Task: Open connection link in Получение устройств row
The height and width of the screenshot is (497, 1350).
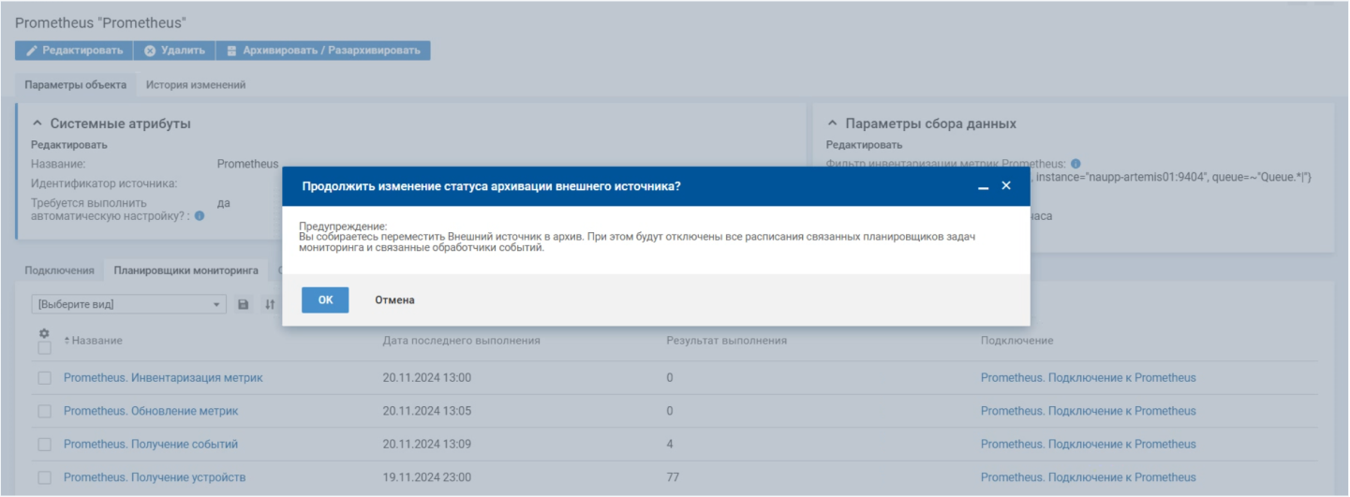Action: click(1089, 477)
